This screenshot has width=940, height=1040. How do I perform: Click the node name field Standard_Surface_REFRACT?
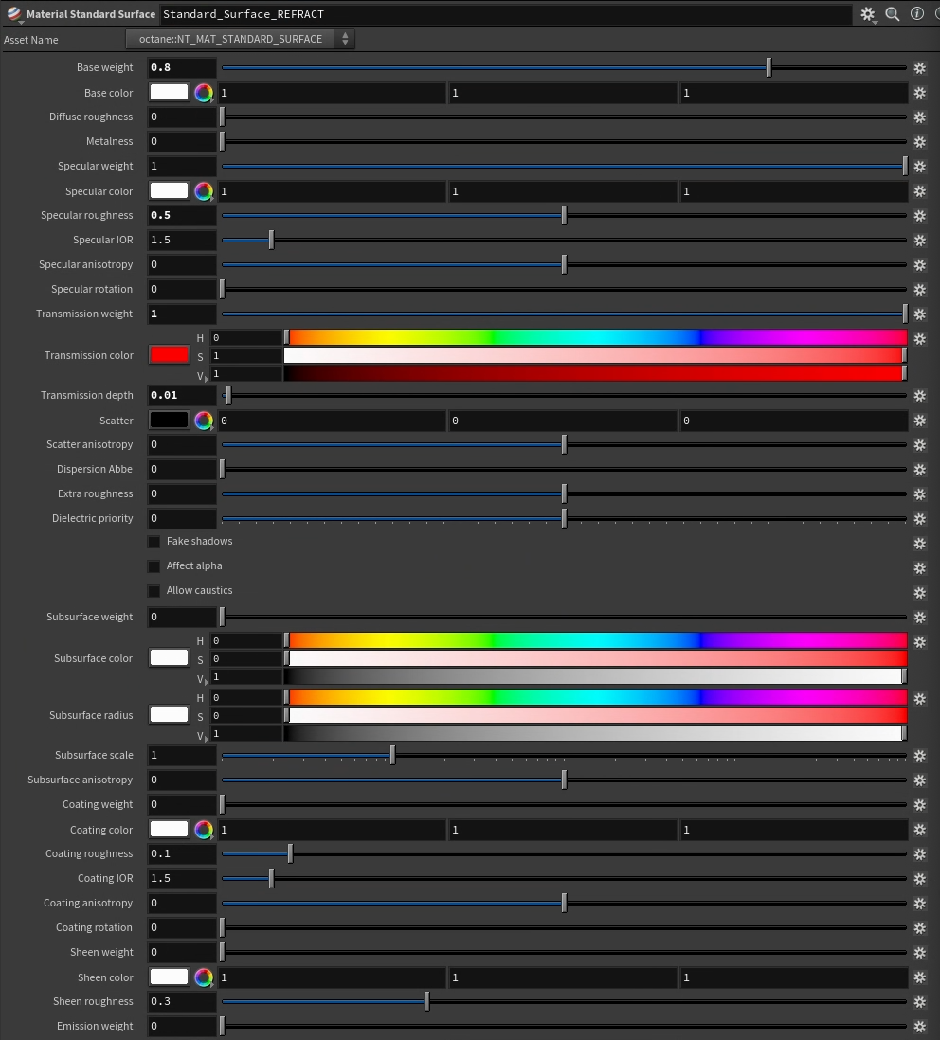coord(505,14)
